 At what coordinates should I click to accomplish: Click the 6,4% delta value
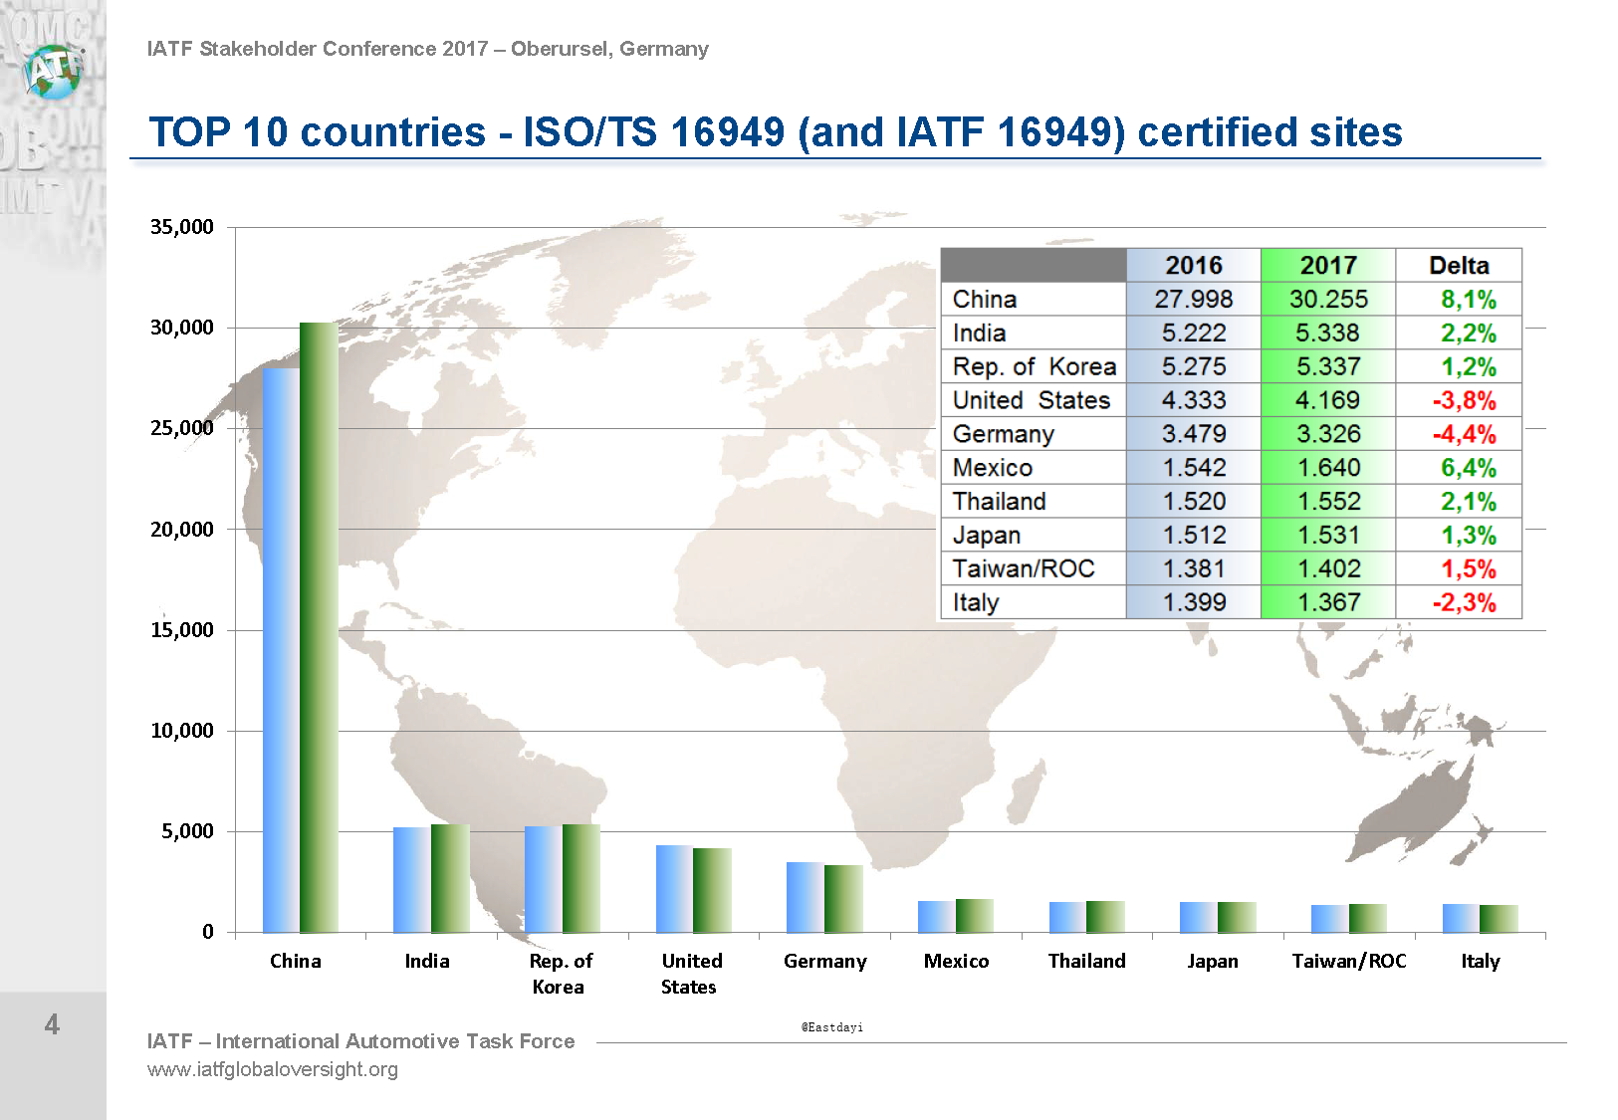tap(1469, 468)
